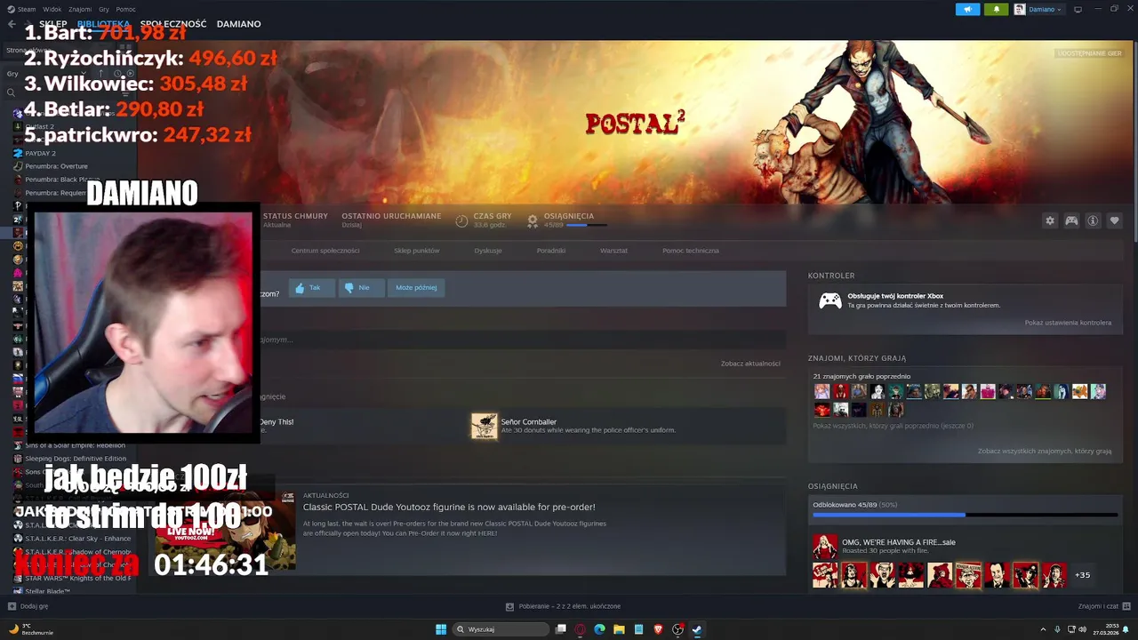Click the achievements progress bar 45/89
1138x640 pixels.
click(966, 515)
